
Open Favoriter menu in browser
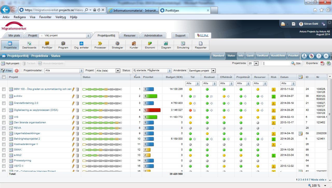[45, 17]
